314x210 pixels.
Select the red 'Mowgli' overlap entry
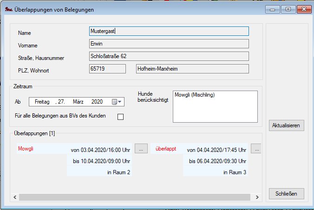[x=26, y=149]
